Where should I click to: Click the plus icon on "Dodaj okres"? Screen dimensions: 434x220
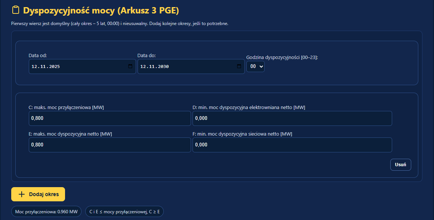[x=21, y=194]
